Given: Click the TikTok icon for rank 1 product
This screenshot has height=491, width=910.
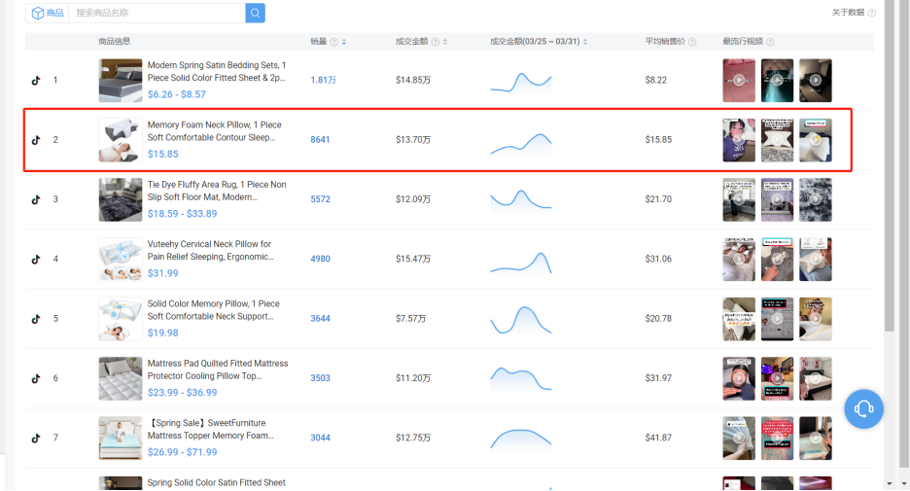Looking at the screenshot, I should click(x=36, y=80).
